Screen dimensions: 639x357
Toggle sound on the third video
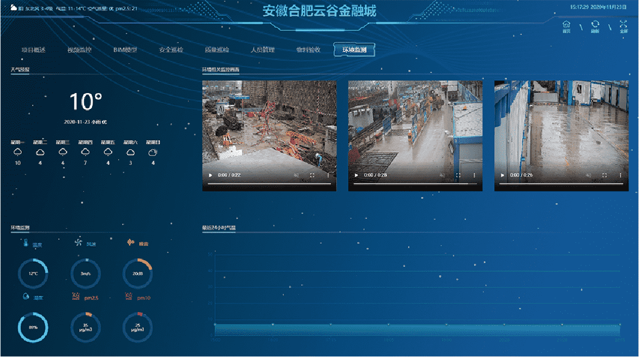coord(588,175)
